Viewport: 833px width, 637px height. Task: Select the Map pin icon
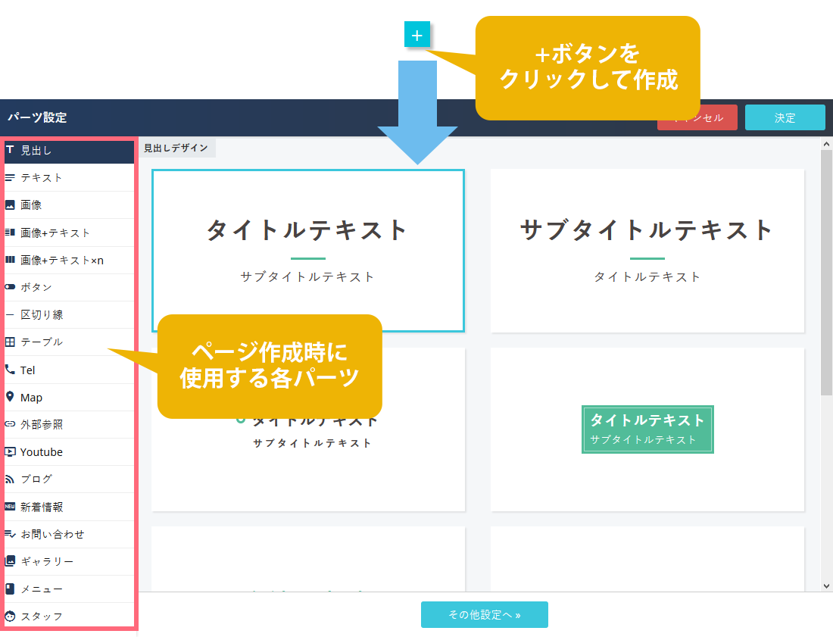click(10, 397)
